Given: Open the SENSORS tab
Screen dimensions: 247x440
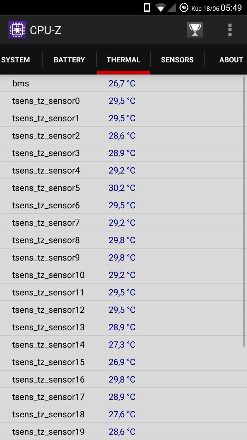Looking at the screenshot, I should click(177, 60).
